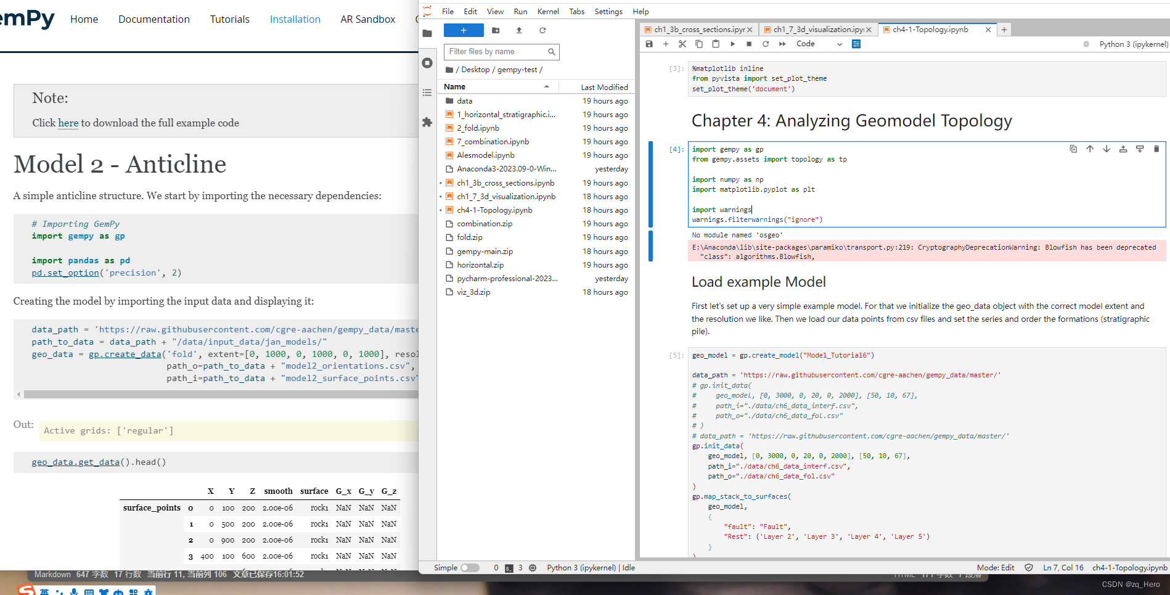Open the Run menu
Viewport: 1170px width, 595px height.
(x=520, y=12)
